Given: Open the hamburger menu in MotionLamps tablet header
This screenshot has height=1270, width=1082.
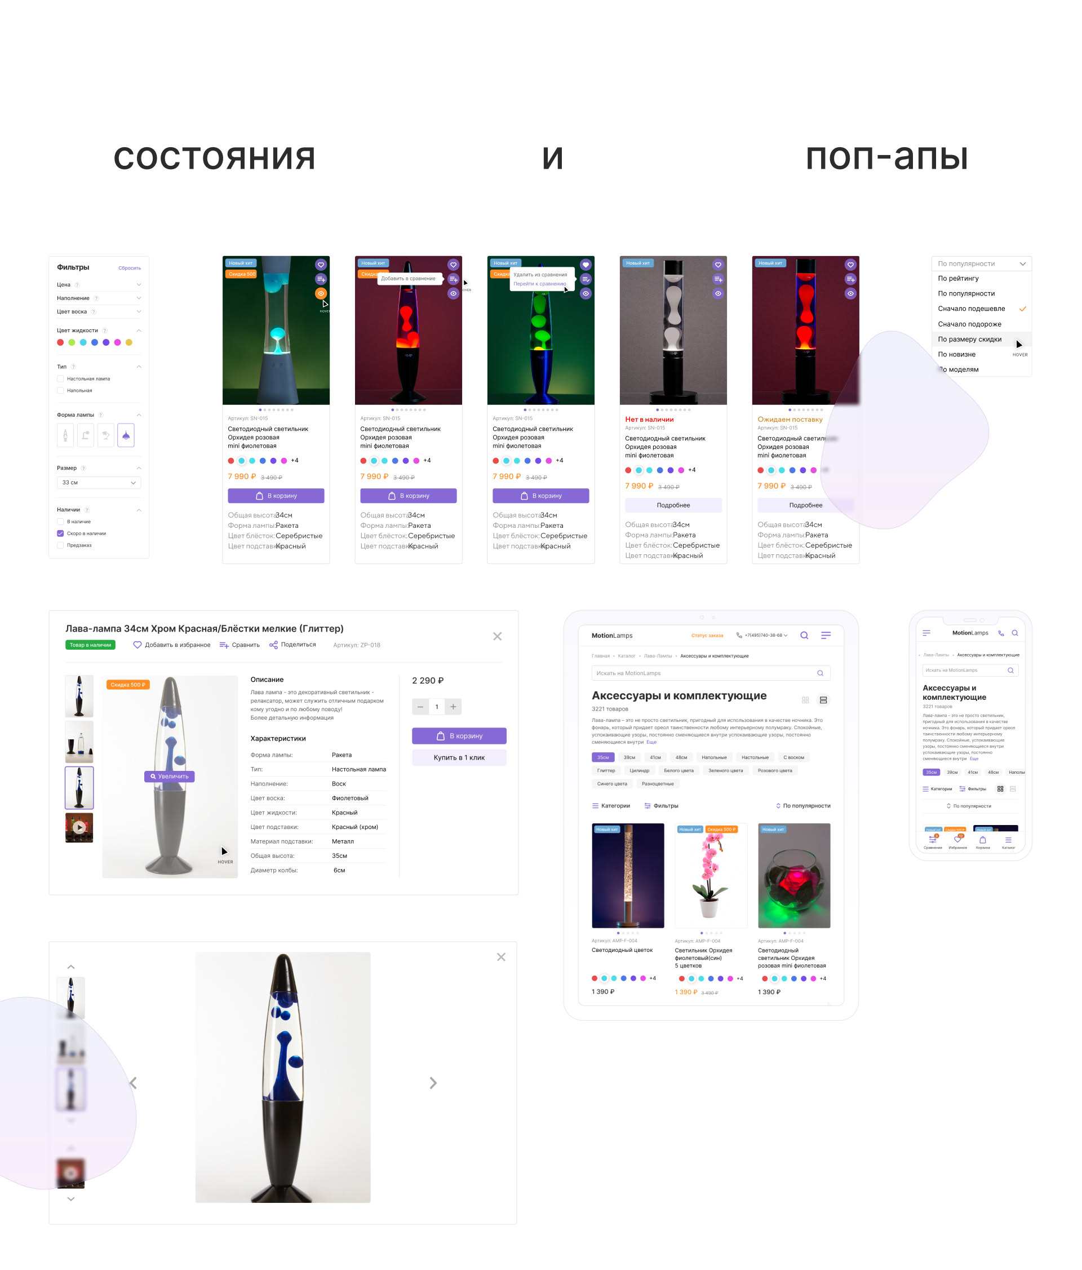Looking at the screenshot, I should 826,635.
